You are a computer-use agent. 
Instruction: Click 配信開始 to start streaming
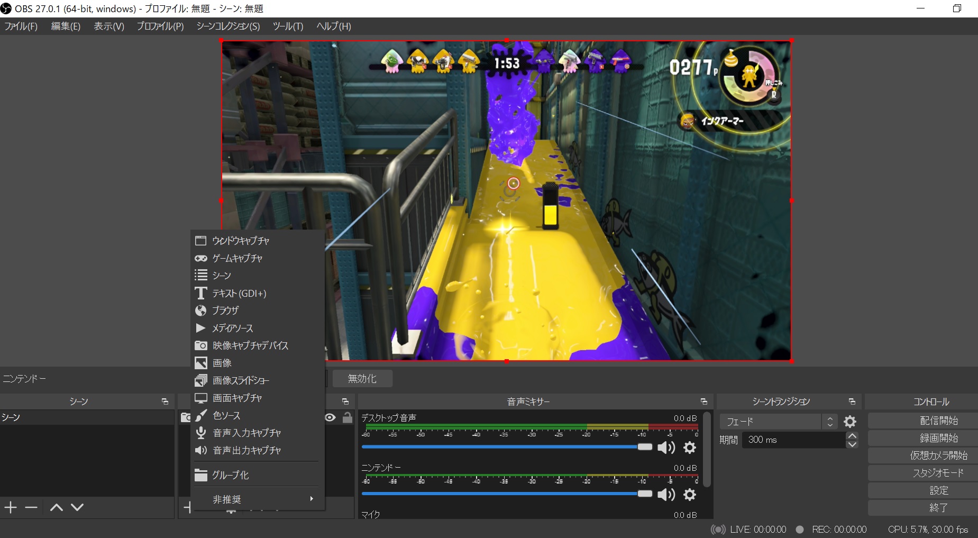(x=923, y=421)
